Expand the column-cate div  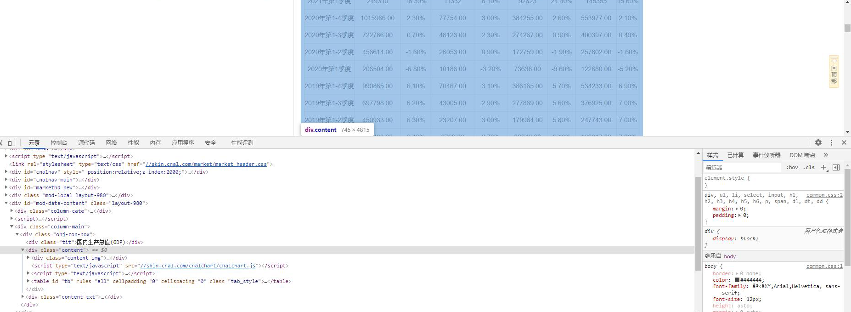[11, 211]
